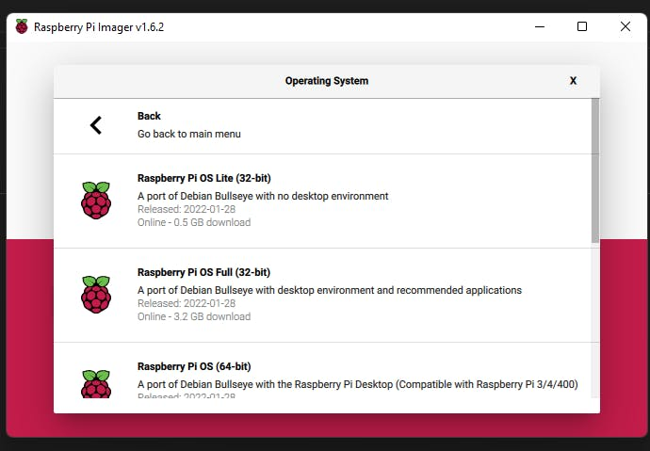650x451 pixels.
Task: Click the Raspberry Pi OS 64-bit raspberry icon
Action: click(96, 385)
